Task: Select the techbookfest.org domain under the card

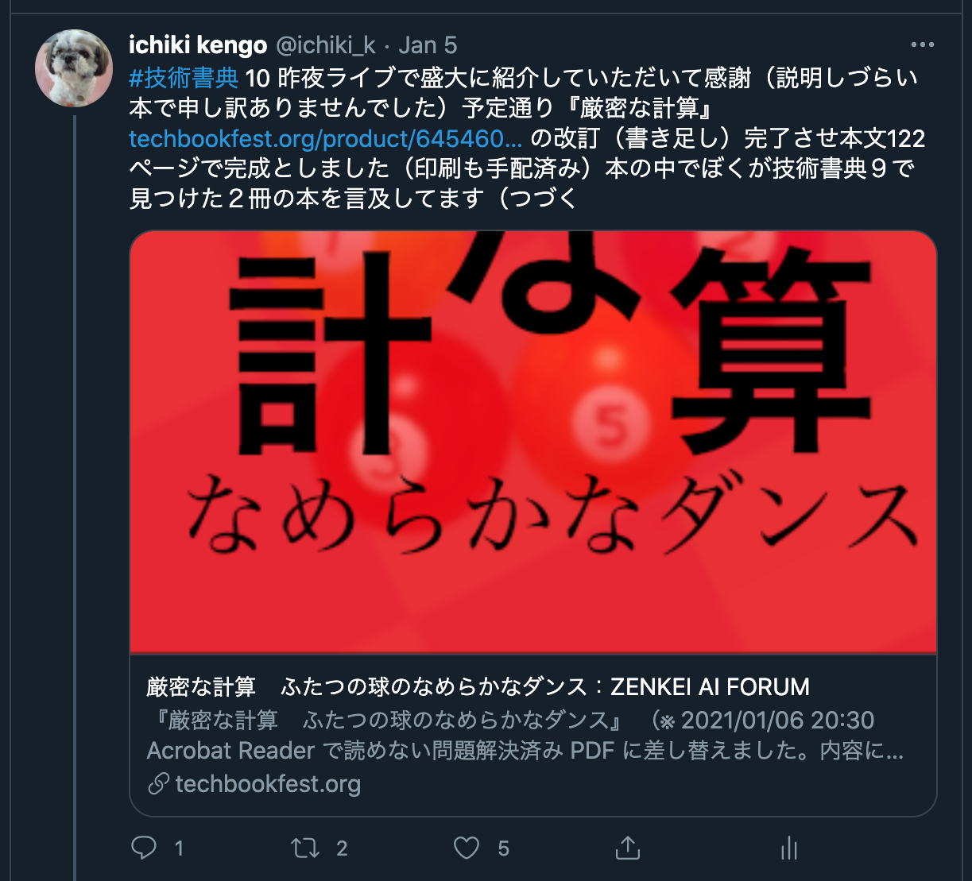Action: (x=268, y=784)
